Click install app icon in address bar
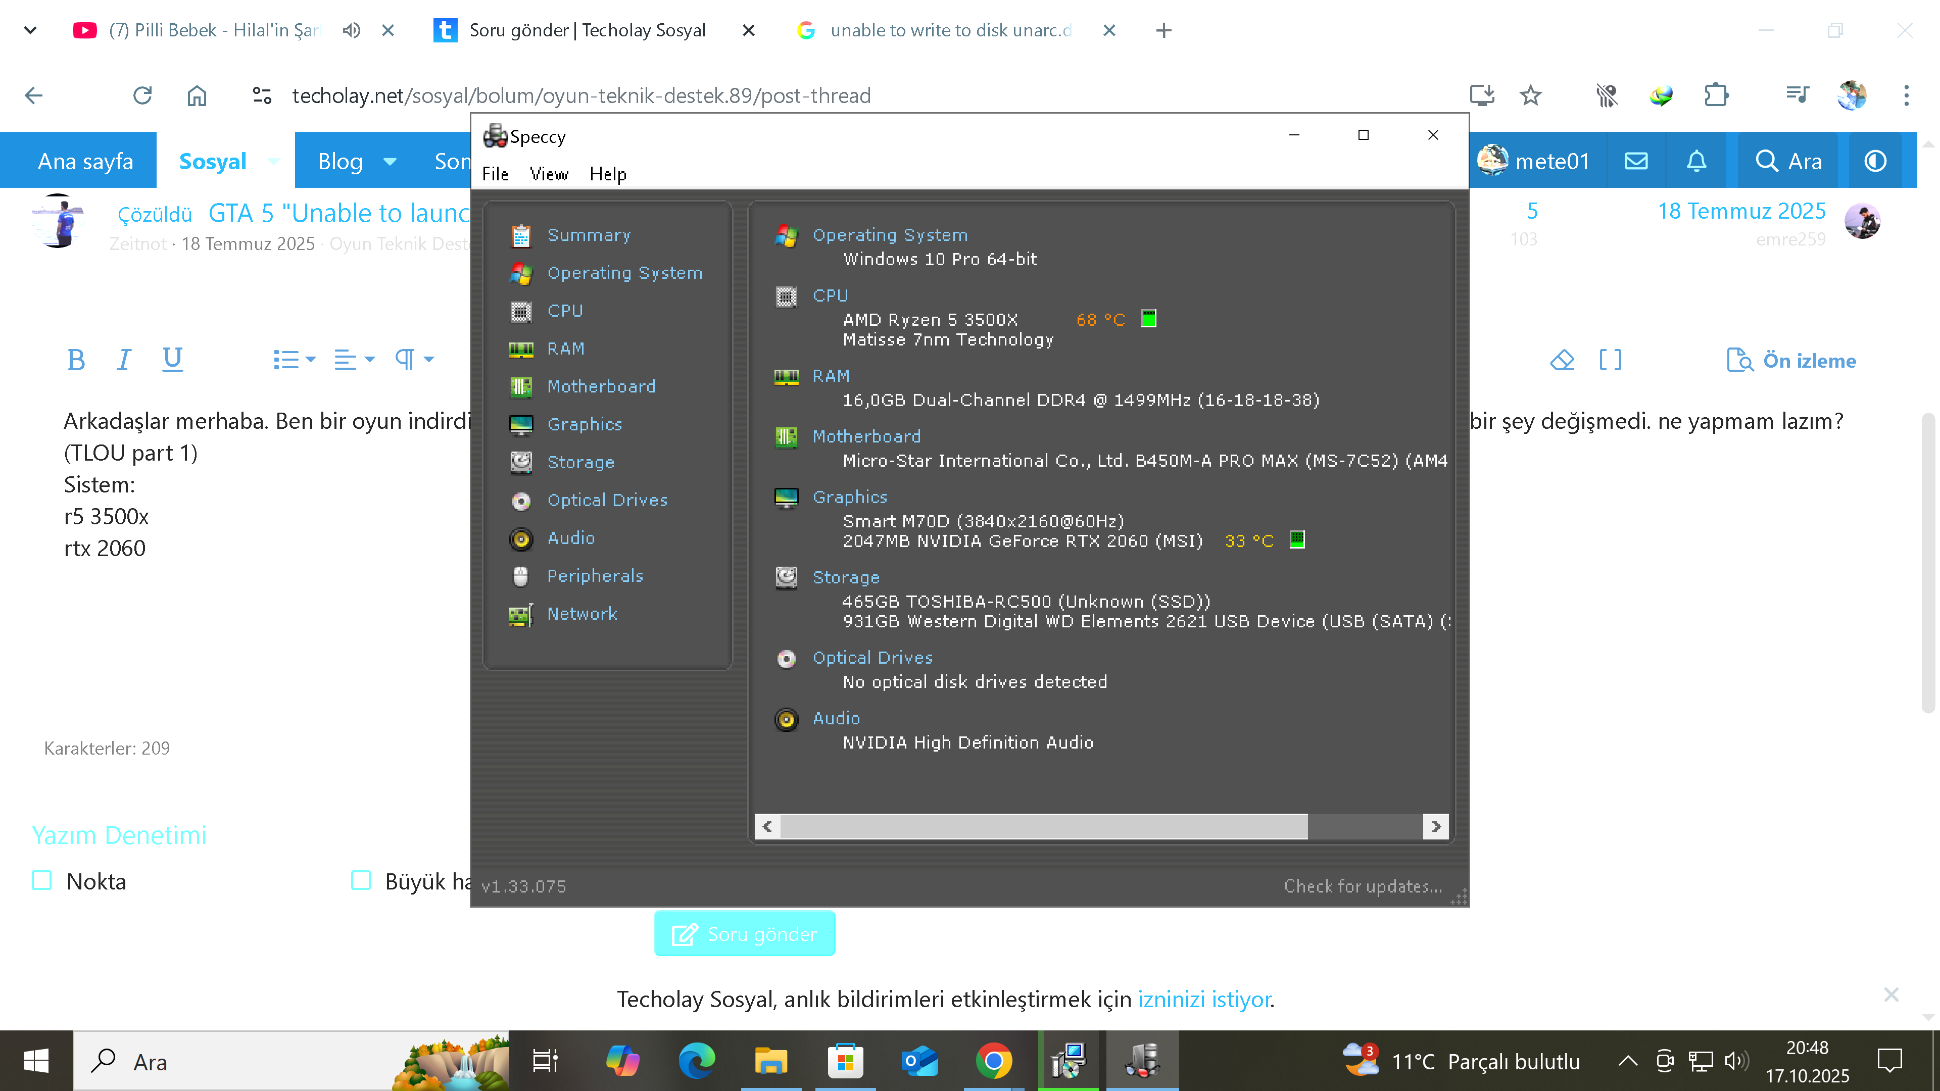Image resolution: width=1940 pixels, height=1091 pixels. coord(1481,95)
